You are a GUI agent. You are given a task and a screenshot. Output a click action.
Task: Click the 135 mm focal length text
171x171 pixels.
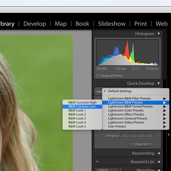coord(121,69)
